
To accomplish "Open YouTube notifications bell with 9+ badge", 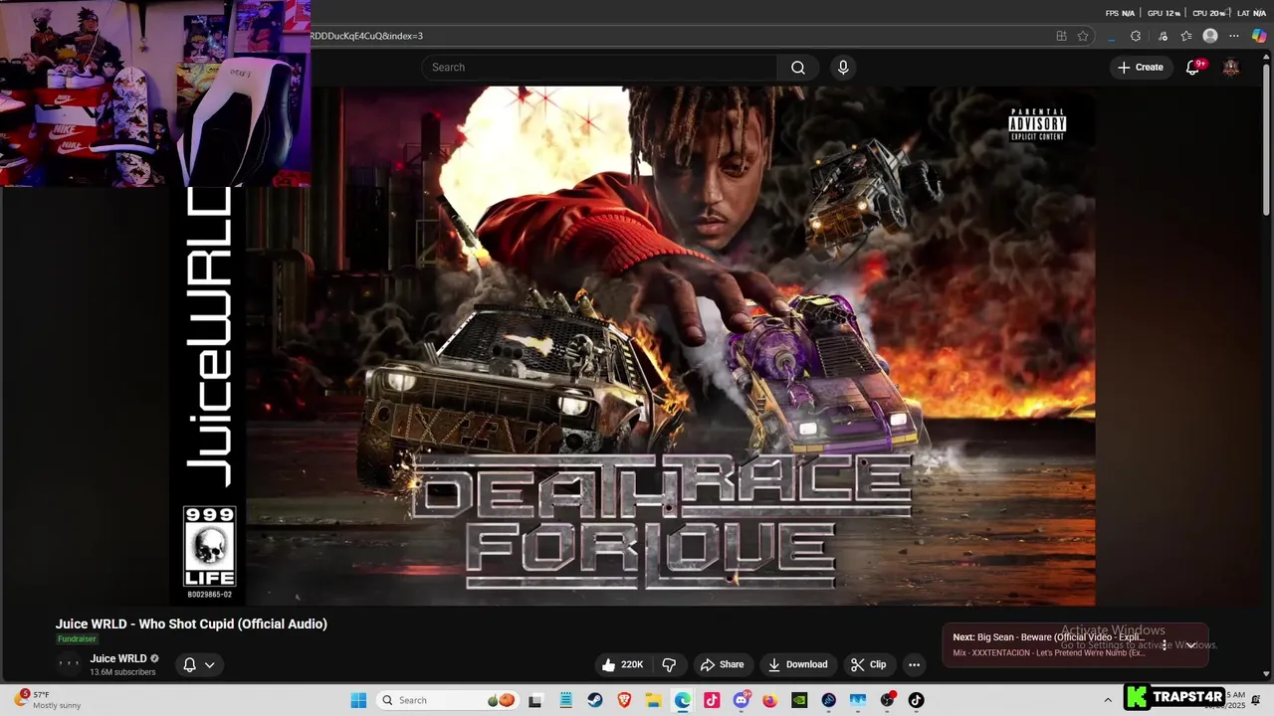I will pos(1193,68).
